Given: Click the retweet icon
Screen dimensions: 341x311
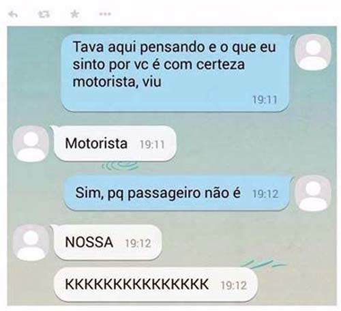Looking at the screenshot, I should click(44, 14).
